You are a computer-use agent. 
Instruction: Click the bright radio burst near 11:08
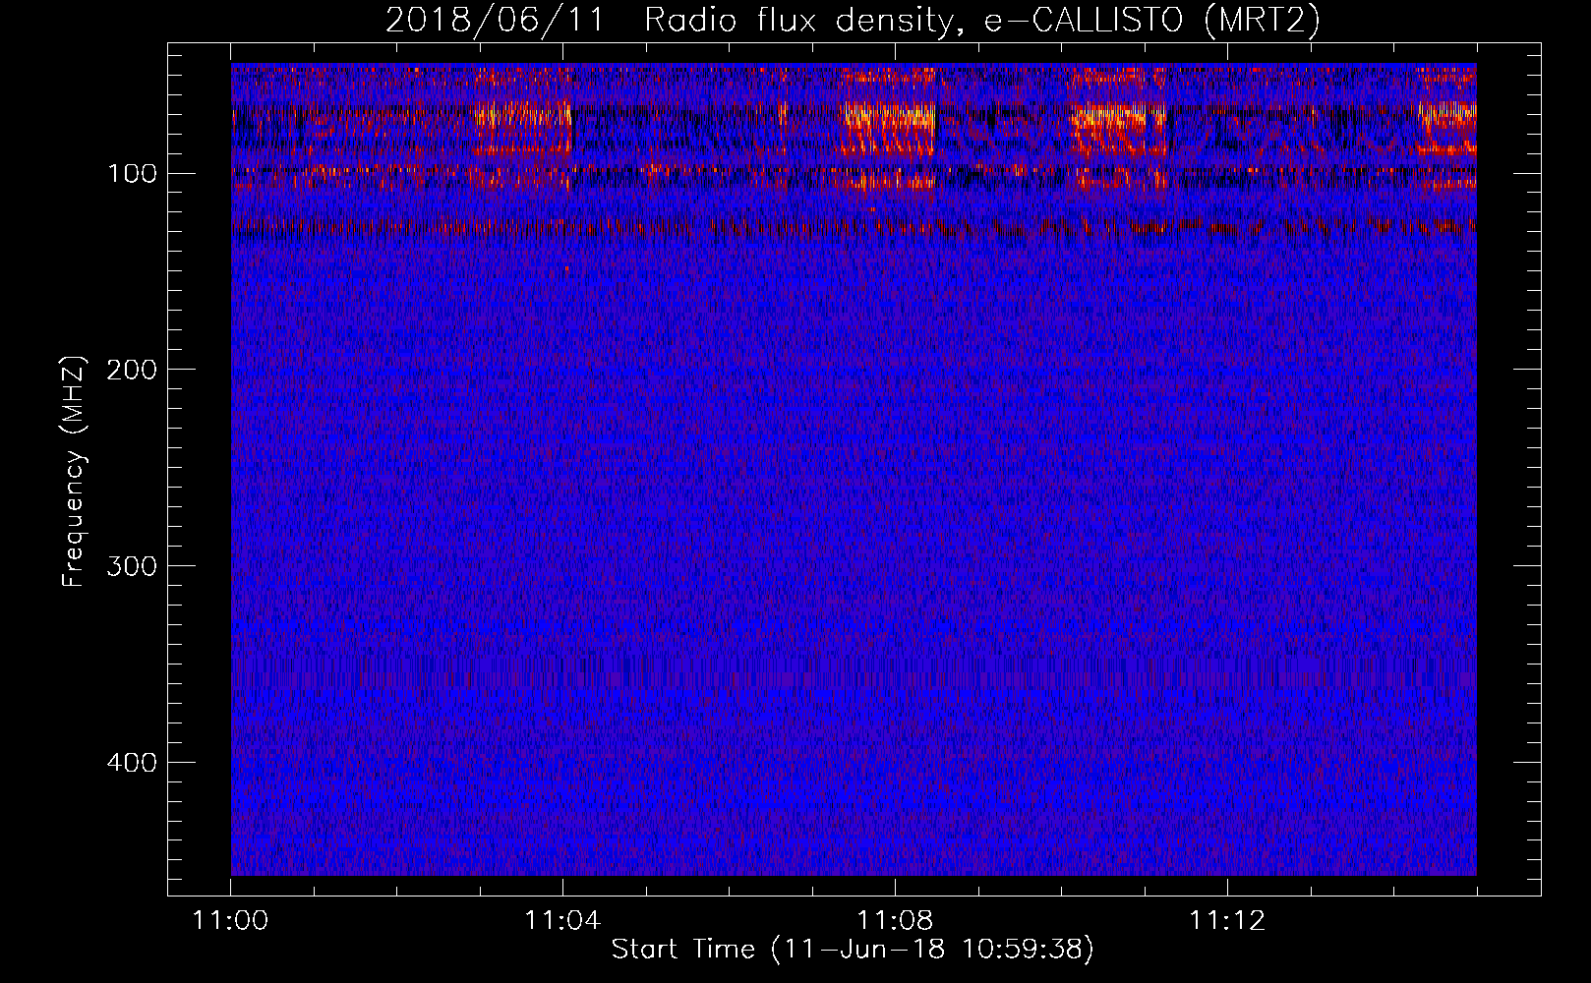(x=888, y=126)
